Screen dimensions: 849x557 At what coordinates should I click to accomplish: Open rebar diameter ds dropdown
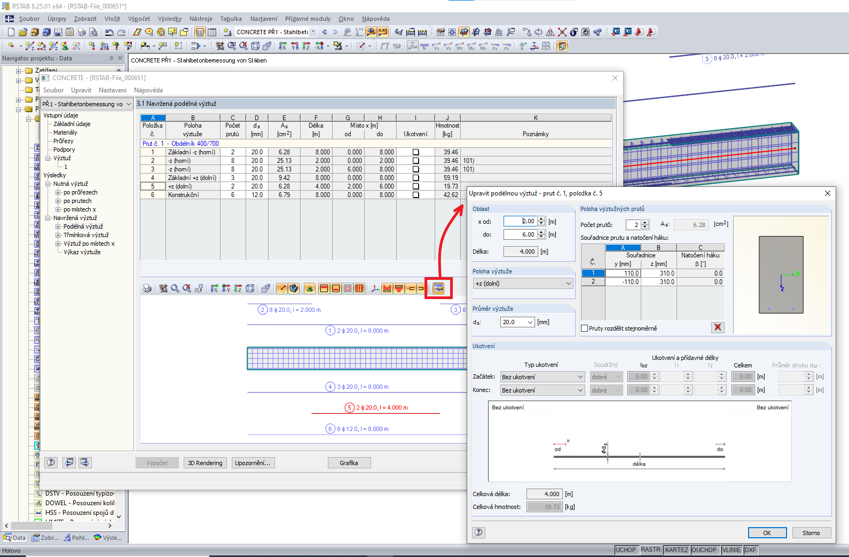point(517,322)
